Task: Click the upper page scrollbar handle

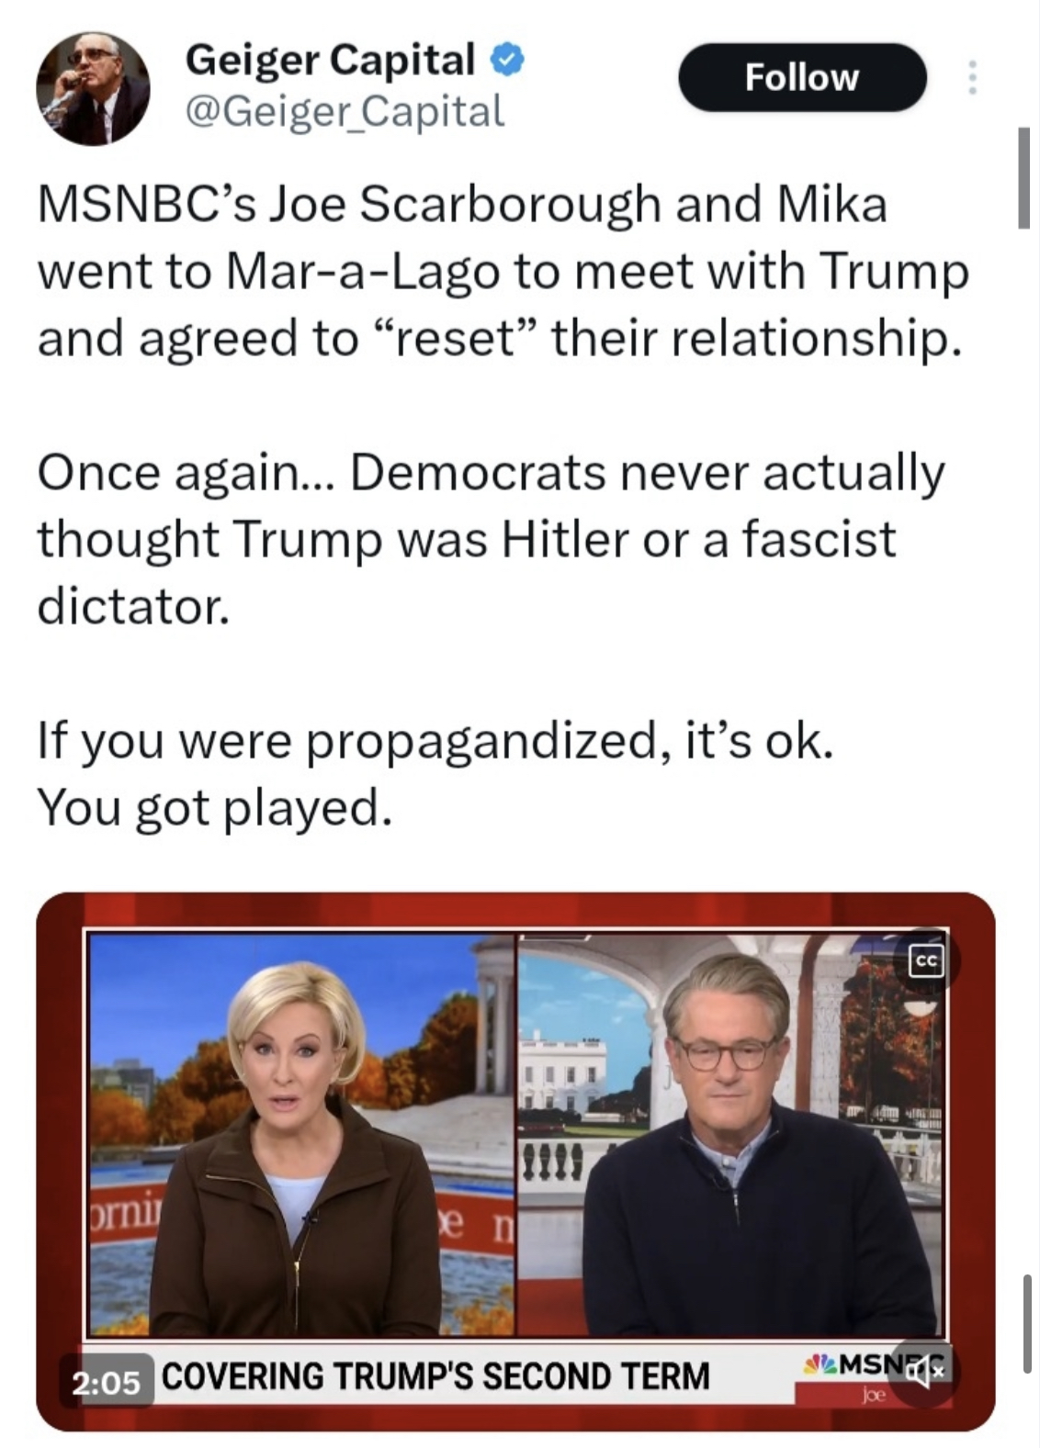Action: click(x=1024, y=177)
